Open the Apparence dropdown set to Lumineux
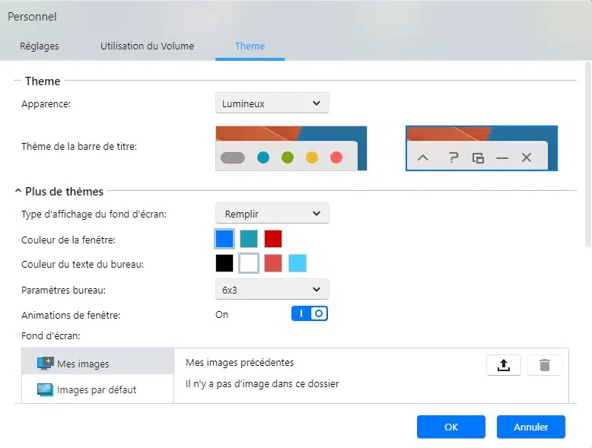This screenshot has width=592, height=448. click(272, 103)
